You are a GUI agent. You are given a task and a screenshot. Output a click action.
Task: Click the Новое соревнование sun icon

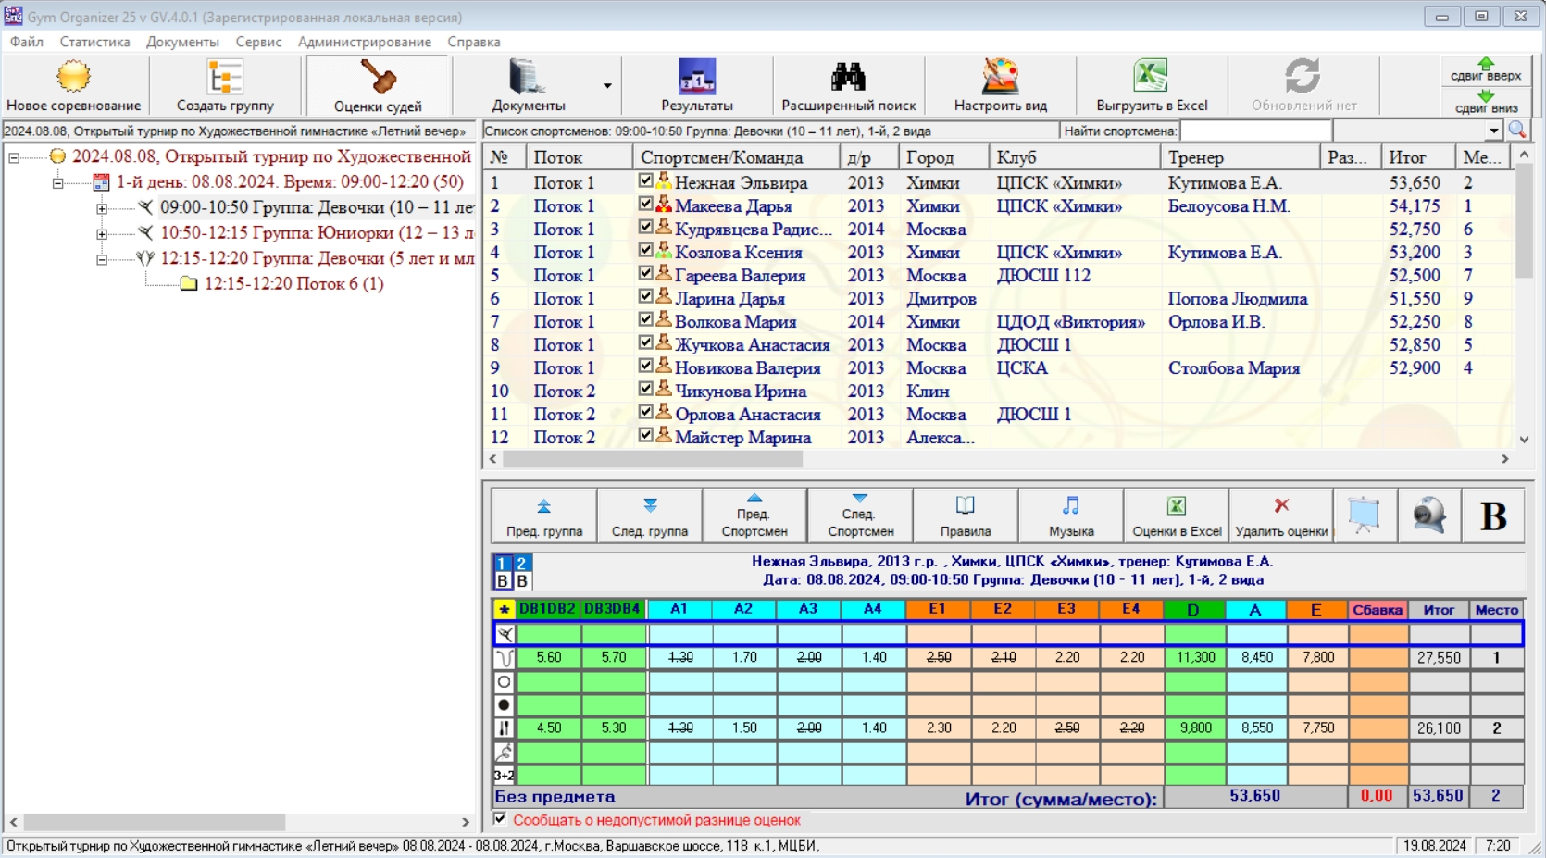coord(74,78)
